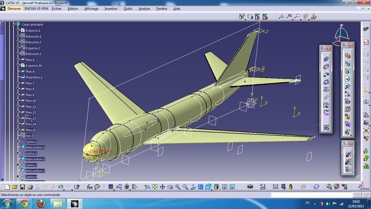Viewport: 371px width, 209px height.
Task: Click the Capture camera icon
Action: pos(250,187)
